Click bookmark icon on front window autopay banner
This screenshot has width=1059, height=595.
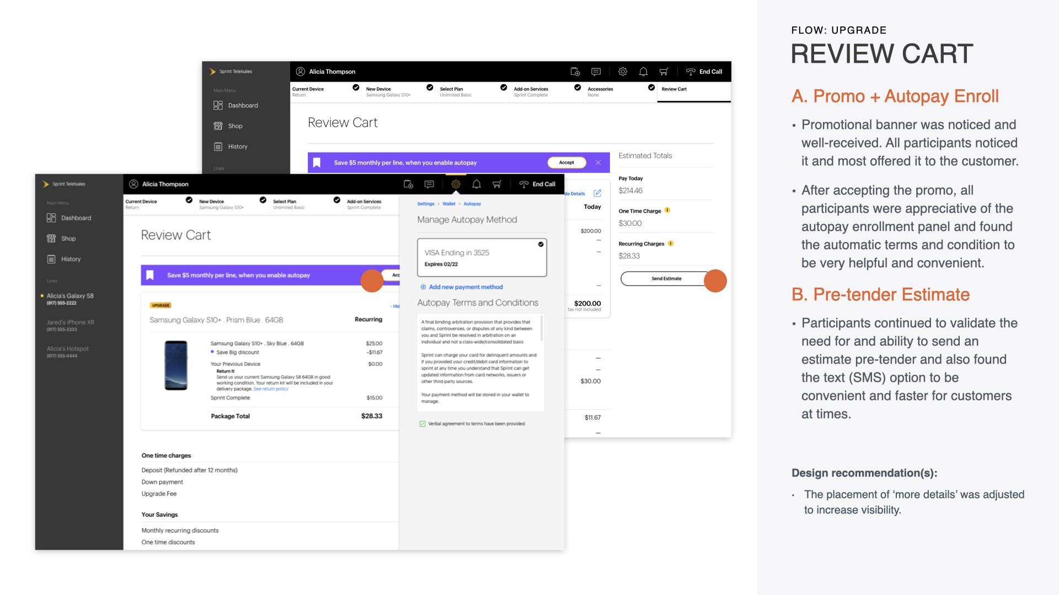click(x=149, y=275)
